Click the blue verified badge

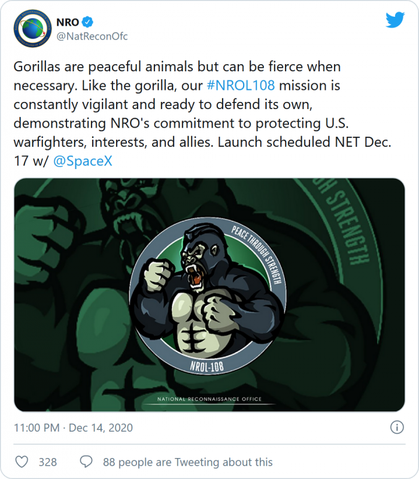tap(87, 22)
